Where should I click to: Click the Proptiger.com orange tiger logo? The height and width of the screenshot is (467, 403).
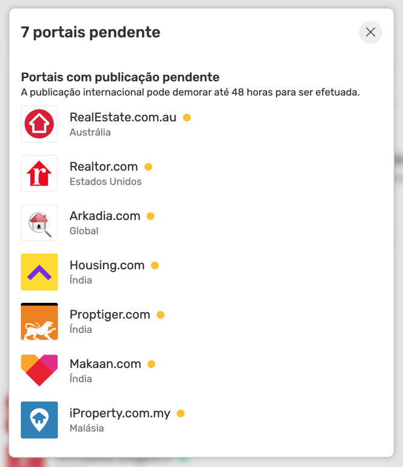point(39,322)
